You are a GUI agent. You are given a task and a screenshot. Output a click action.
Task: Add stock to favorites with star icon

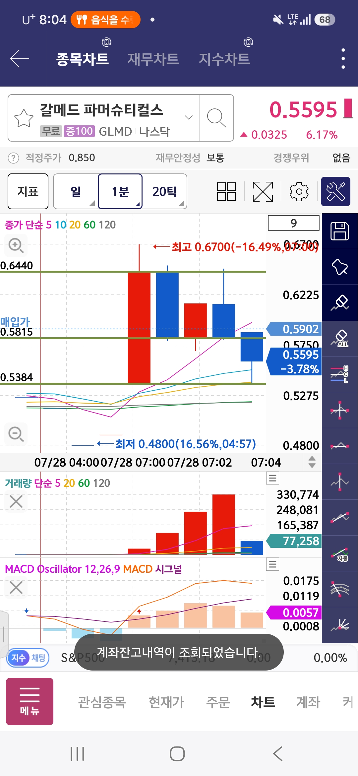pos(24,118)
